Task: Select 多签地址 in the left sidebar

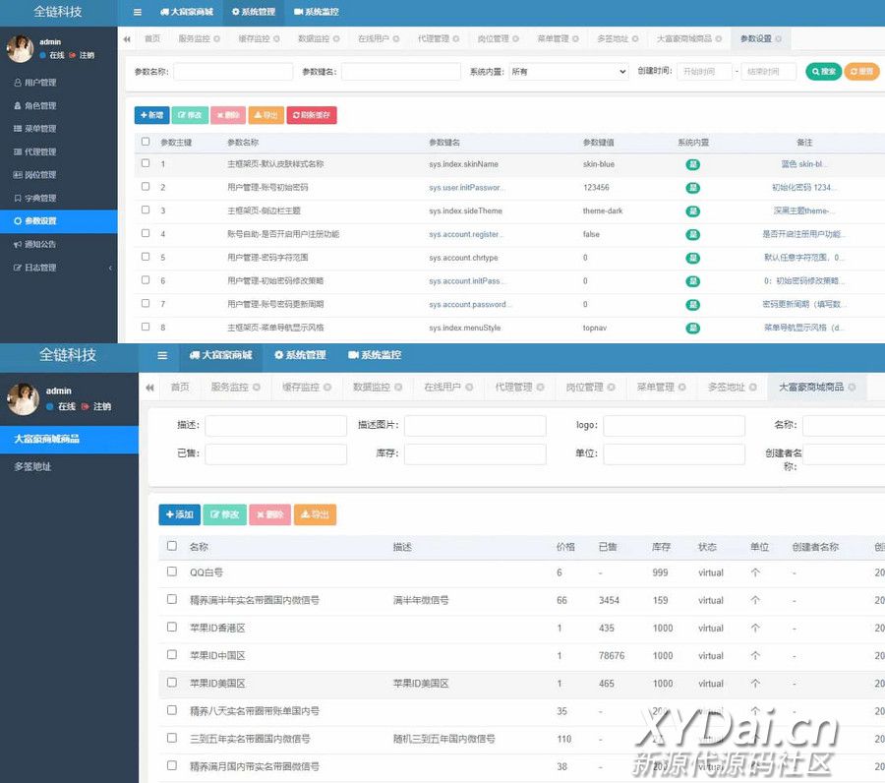Action: (x=32, y=466)
